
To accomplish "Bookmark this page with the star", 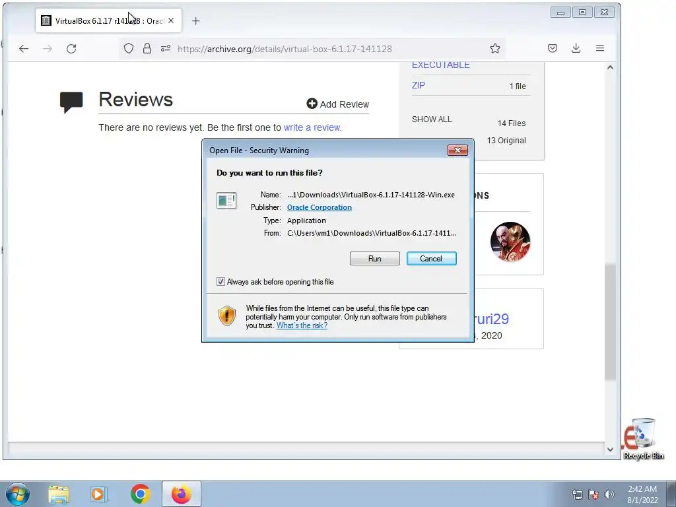I will (495, 48).
